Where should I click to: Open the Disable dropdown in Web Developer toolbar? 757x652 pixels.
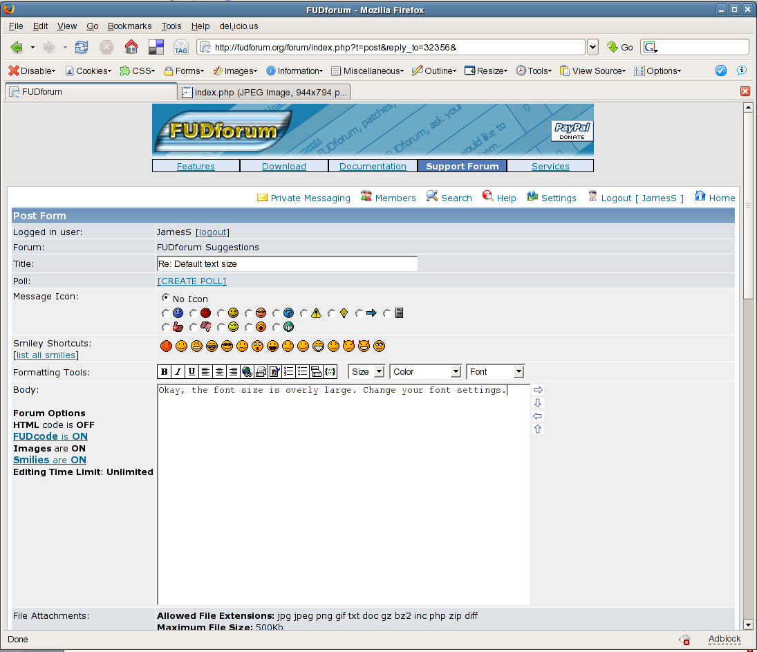(32, 71)
